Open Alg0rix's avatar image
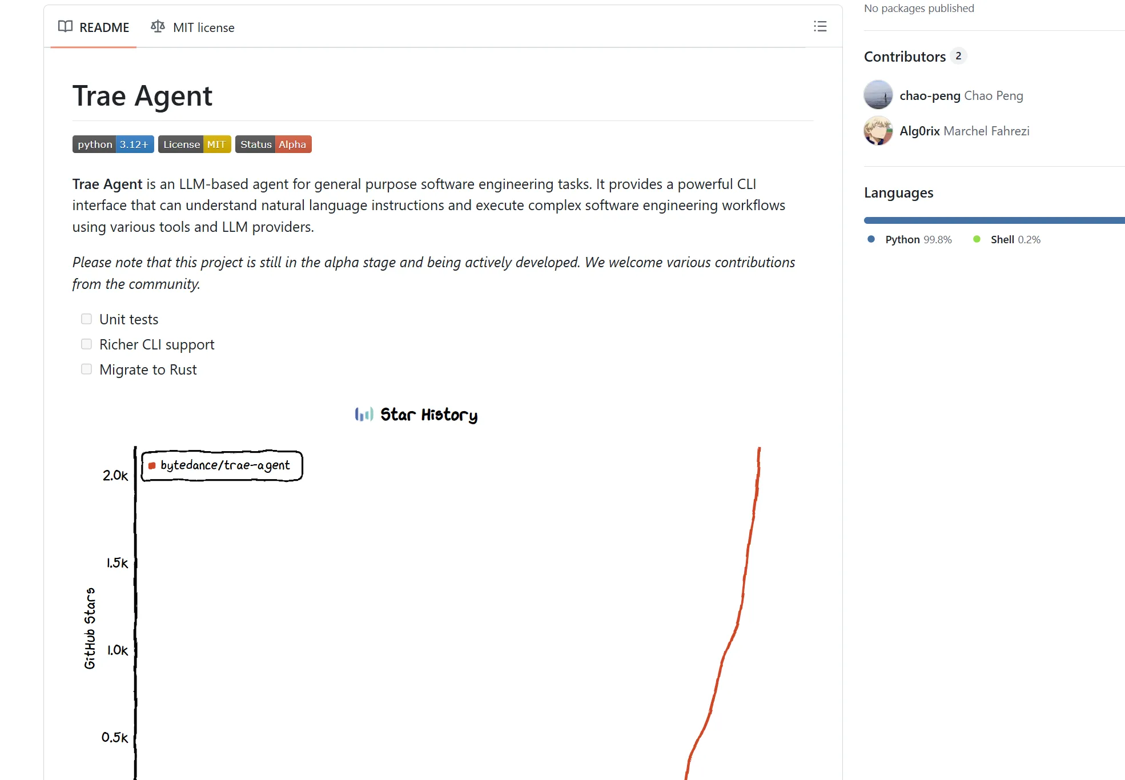This screenshot has height=780, width=1125. click(878, 131)
